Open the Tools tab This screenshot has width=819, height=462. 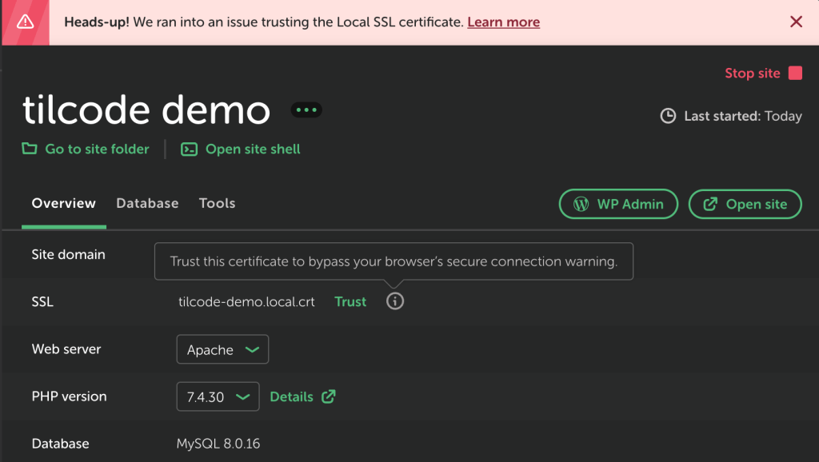click(x=217, y=204)
